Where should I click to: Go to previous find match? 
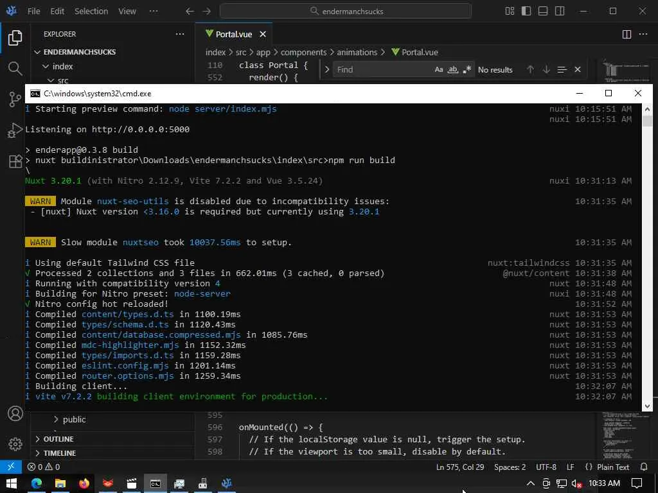pos(530,69)
